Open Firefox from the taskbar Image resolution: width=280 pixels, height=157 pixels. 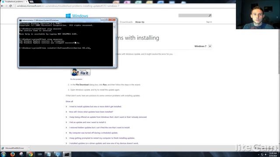pyautogui.click(x=12, y=154)
